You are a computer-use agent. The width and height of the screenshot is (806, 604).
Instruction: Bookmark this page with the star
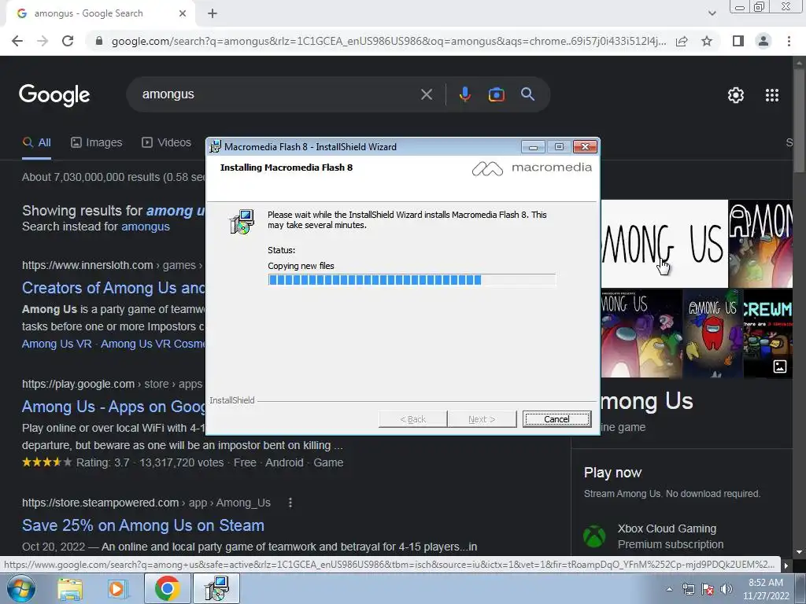tap(707, 41)
